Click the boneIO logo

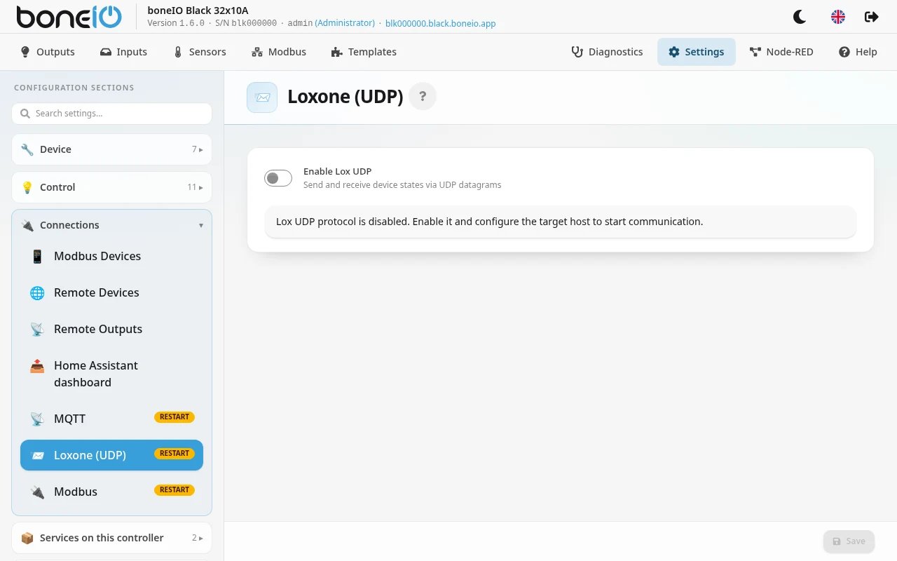click(69, 17)
